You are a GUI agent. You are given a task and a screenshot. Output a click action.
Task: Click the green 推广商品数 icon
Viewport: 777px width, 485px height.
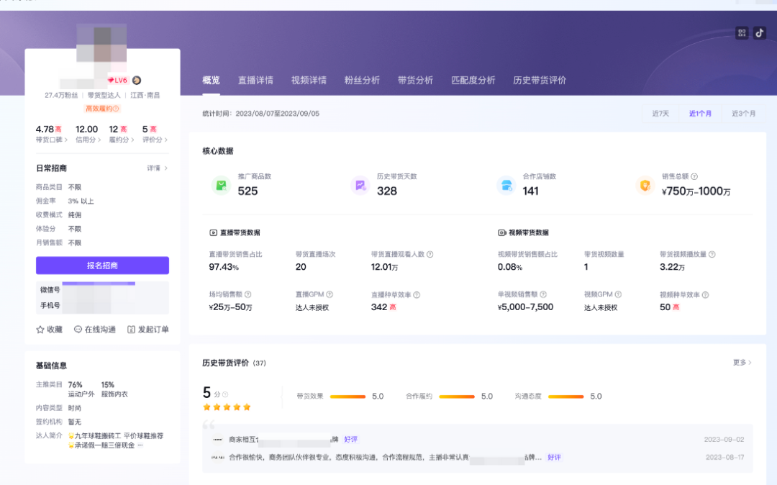[x=221, y=185]
